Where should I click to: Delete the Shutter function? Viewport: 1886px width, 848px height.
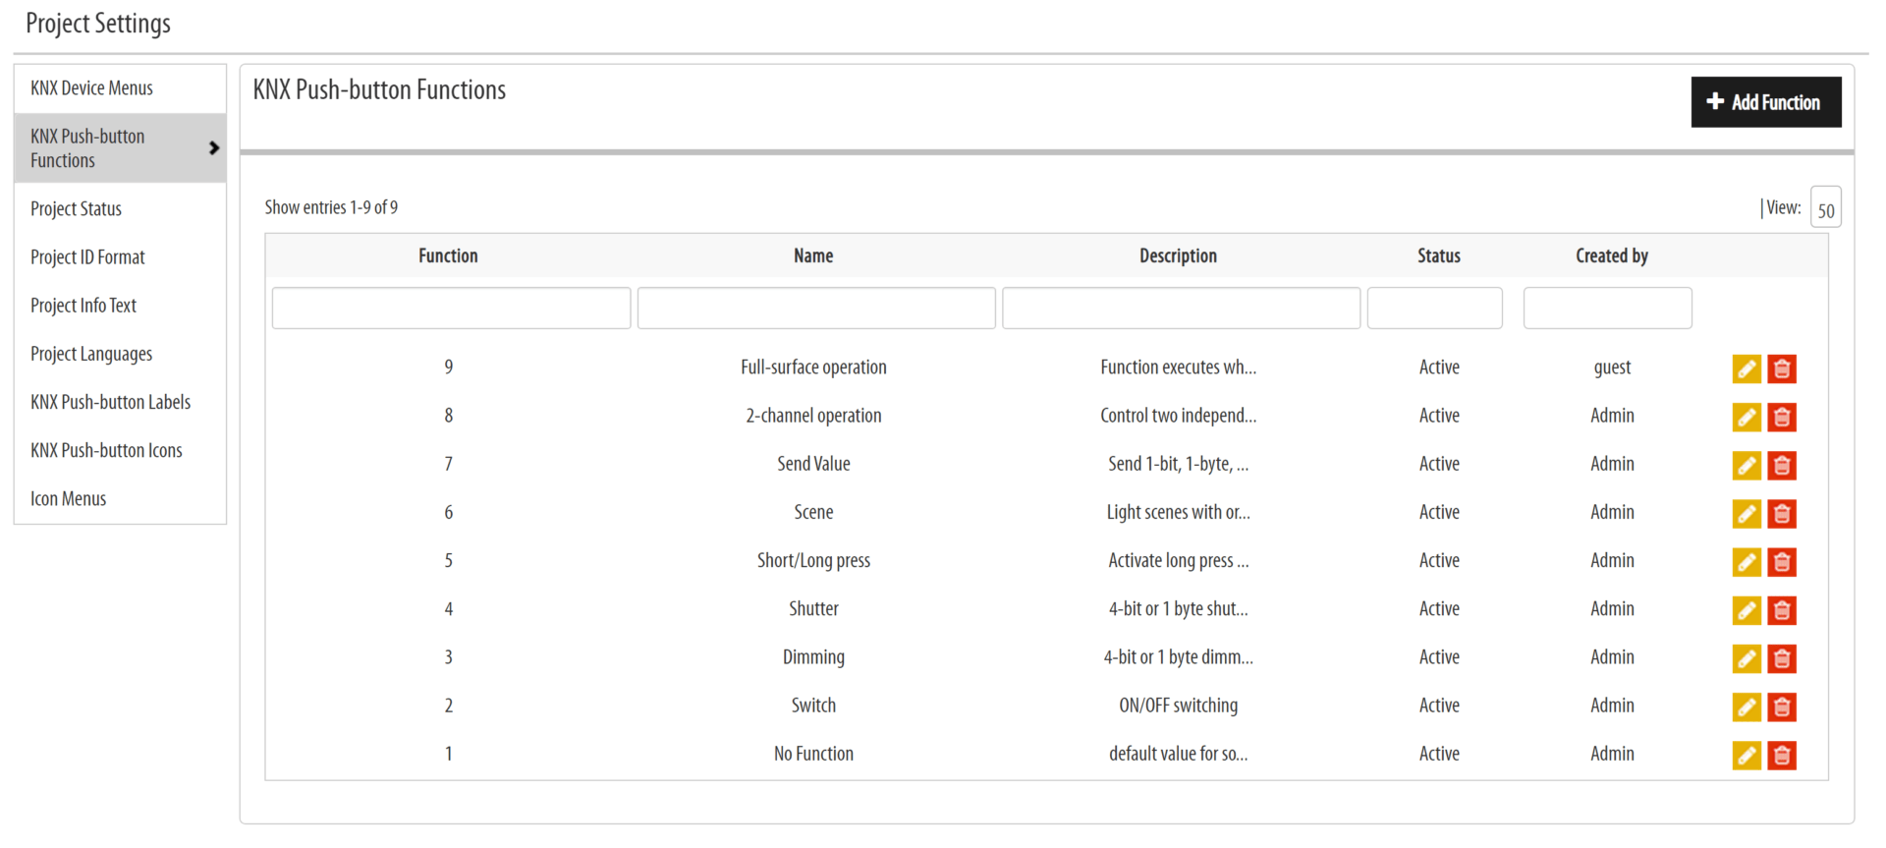click(1782, 610)
